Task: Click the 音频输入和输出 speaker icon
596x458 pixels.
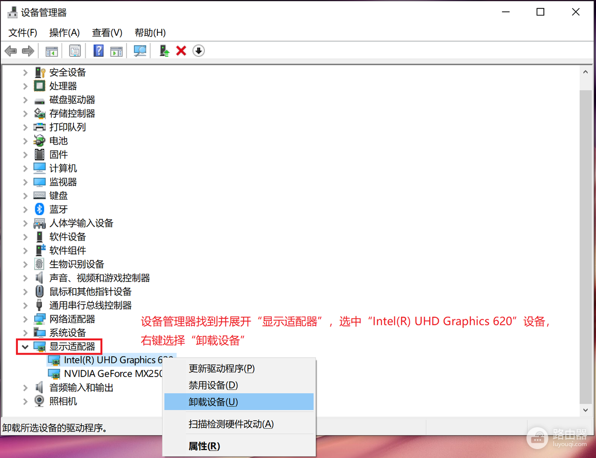Action: [x=40, y=387]
